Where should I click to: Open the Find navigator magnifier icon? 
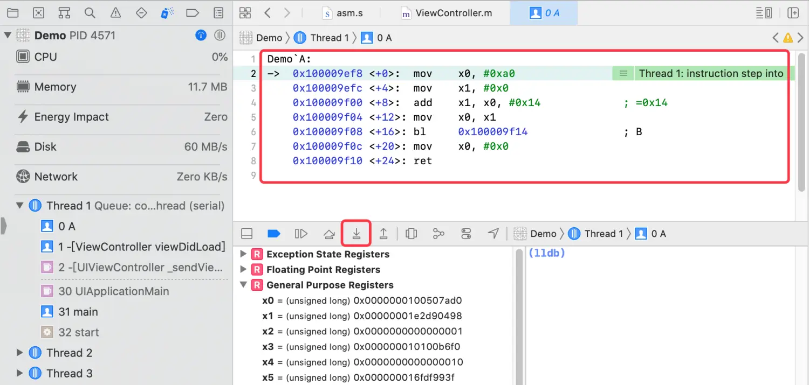(90, 13)
